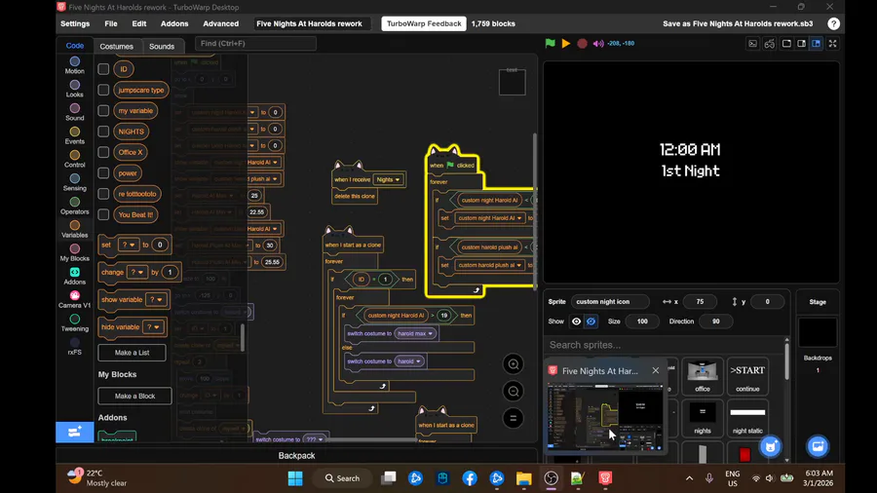This screenshot has width=877, height=493.
Task: Click the choose a sprite button
Action: click(770, 446)
